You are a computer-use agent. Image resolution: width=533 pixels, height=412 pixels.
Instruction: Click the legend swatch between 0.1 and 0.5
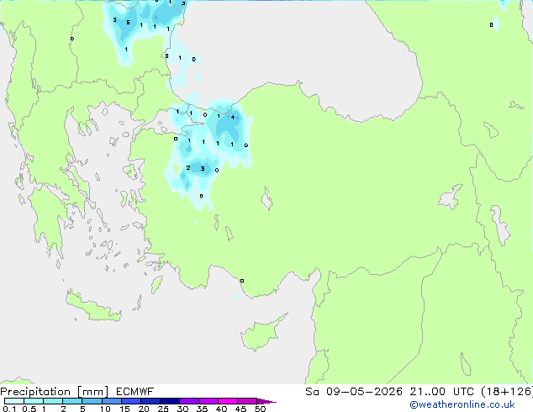point(14,401)
